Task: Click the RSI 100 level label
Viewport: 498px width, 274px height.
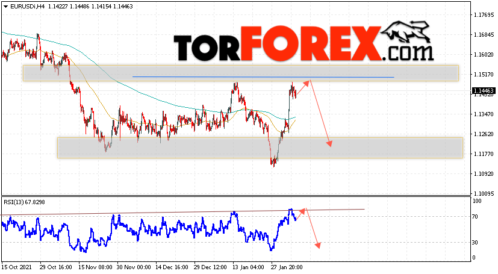Action: (x=477, y=201)
